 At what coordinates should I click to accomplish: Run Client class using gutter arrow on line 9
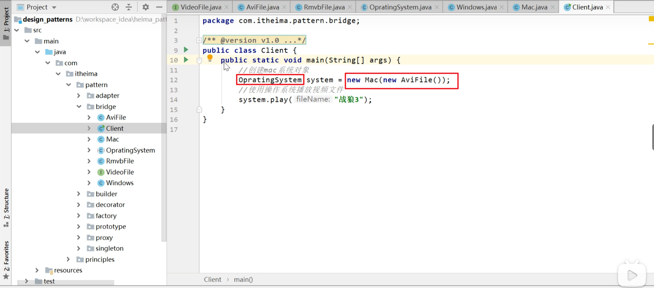[186, 50]
